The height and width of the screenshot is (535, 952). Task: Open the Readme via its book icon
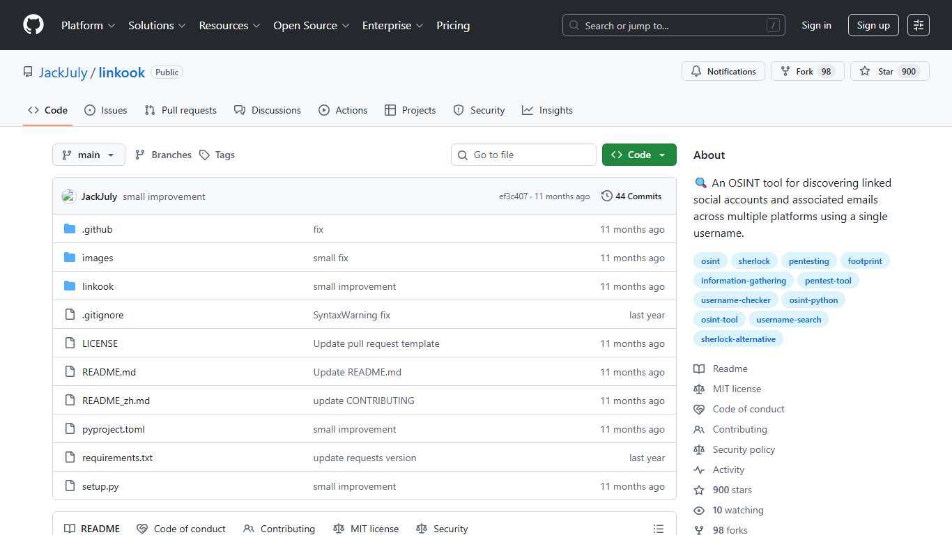pyautogui.click(x=699, y=369)
